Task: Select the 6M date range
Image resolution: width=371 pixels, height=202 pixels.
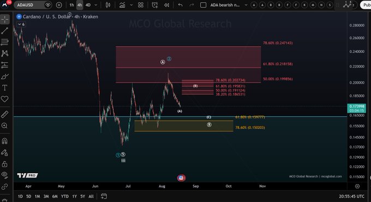Action: pyautogui.click(x=55, y=197)
